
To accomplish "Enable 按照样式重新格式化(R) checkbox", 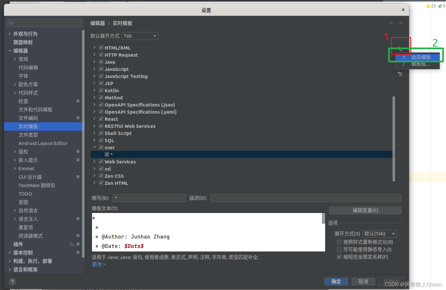I will point(339,242).
